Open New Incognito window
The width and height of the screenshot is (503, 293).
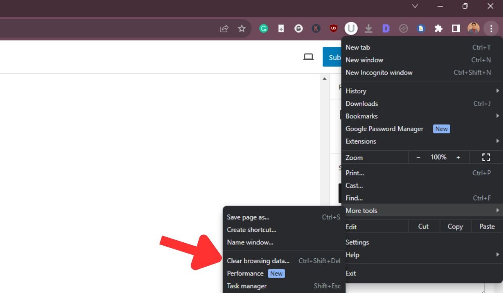(379, 72)
